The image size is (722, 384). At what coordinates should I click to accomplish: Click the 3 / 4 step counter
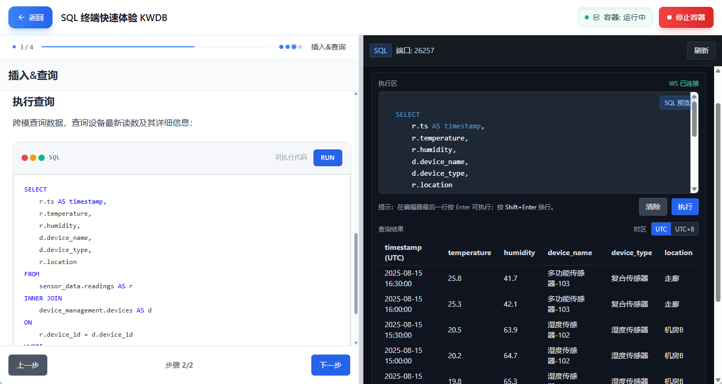(x=26, y=47)
